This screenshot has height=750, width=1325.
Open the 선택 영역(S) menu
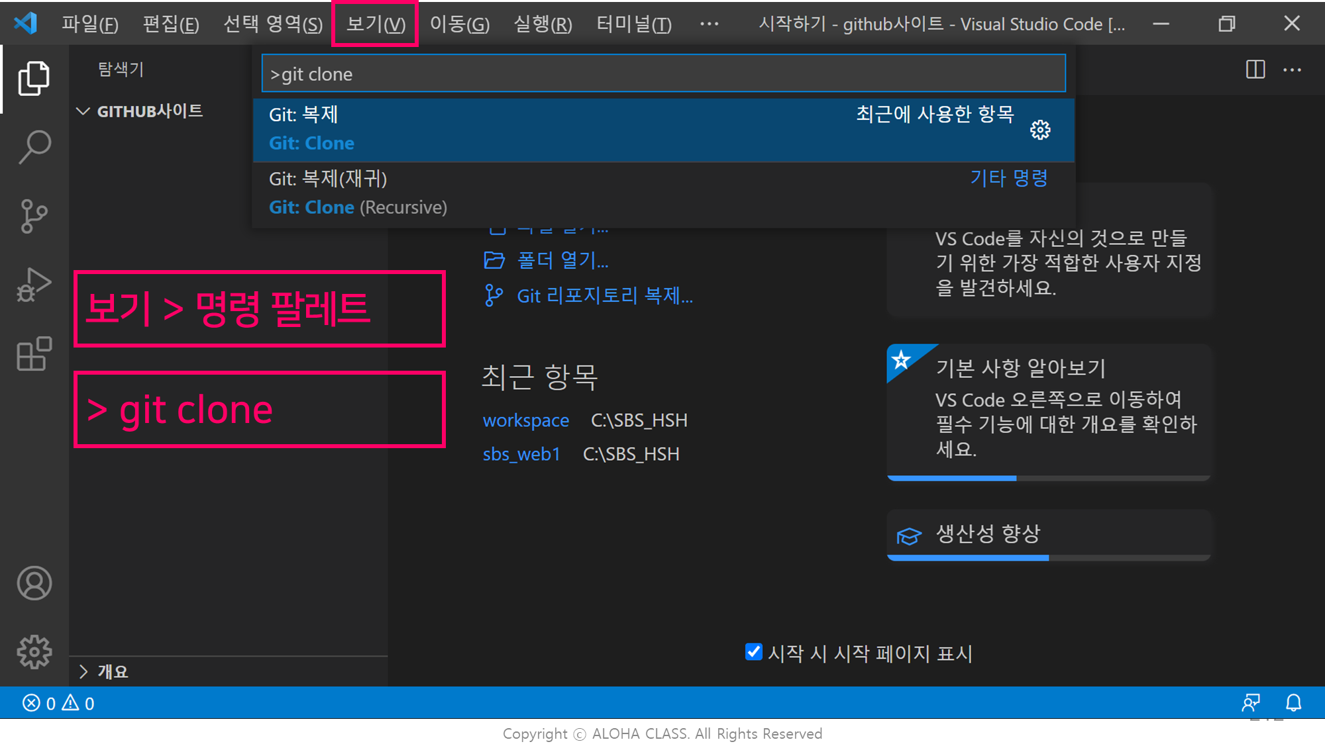pyautogui.click(x=273, y=24)
